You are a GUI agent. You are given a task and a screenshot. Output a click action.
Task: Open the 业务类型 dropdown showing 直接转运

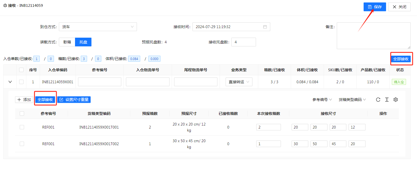pos(239,82)
